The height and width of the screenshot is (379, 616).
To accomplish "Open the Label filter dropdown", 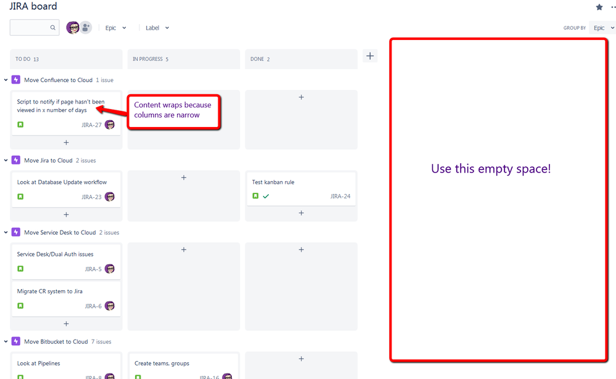I will 157,28.
